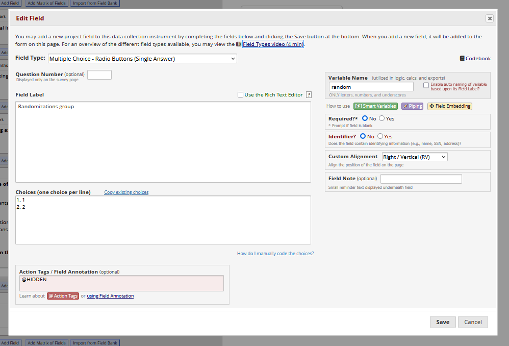Click the Variable Name input field

pyautogui.click(x=371, y=87)
